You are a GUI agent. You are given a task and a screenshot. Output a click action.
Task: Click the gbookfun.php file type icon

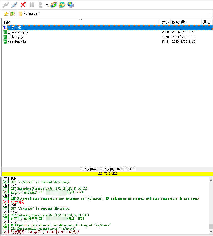click(5, 32)
